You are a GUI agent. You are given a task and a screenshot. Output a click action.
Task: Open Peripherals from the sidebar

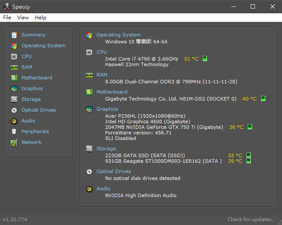pos(35,131)
